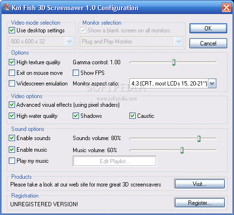Click the dialog title bar text
The image size is (234, 215).
[75, 8]
